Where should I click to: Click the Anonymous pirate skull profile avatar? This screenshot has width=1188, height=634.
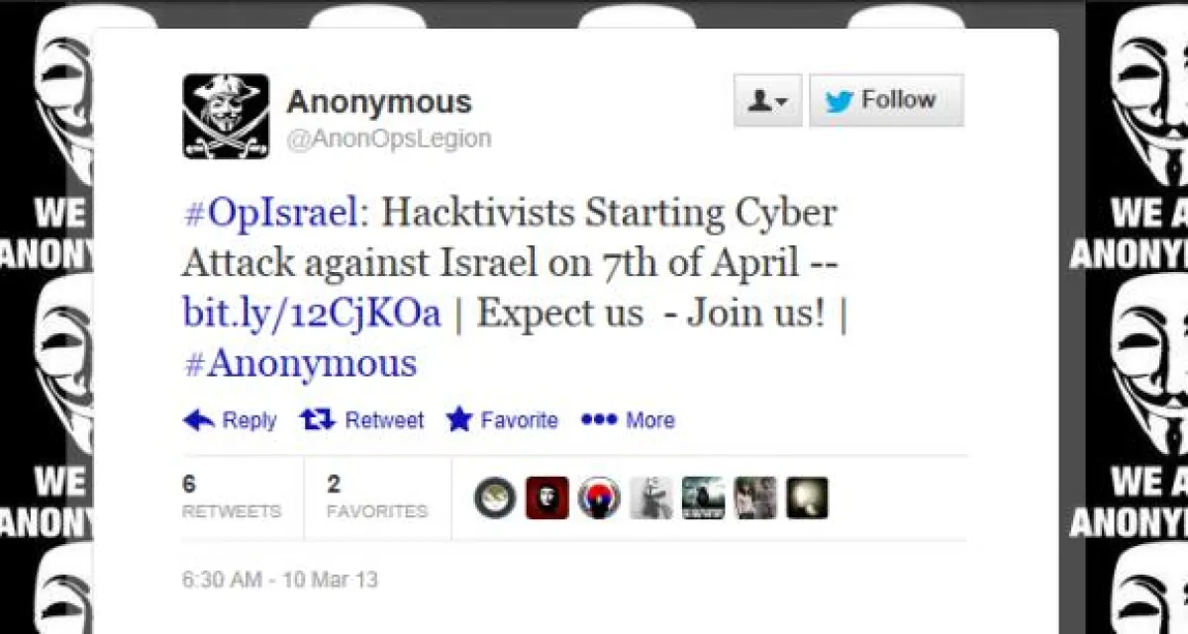point(226,117)
